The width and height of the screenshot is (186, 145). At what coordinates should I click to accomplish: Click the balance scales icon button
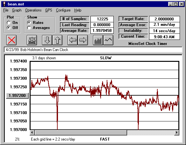32,40
